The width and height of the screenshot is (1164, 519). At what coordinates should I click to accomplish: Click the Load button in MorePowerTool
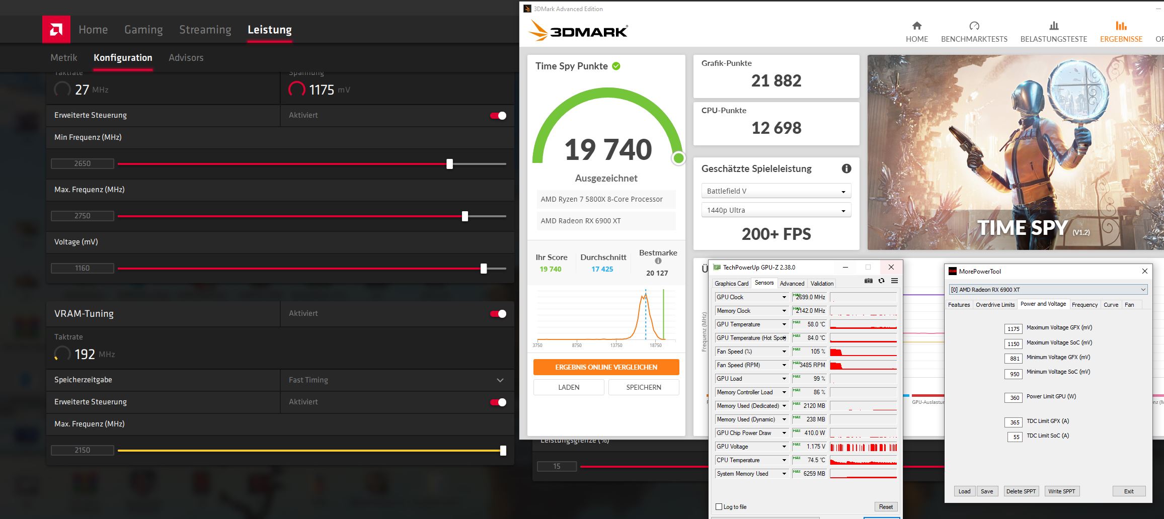[x=964, y=491]
